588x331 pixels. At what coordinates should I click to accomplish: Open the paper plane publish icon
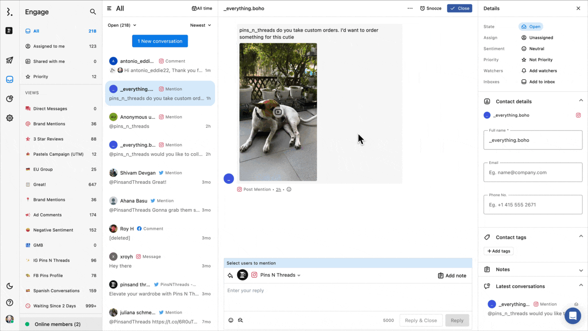pyautogui.click(x=10, y=60)
